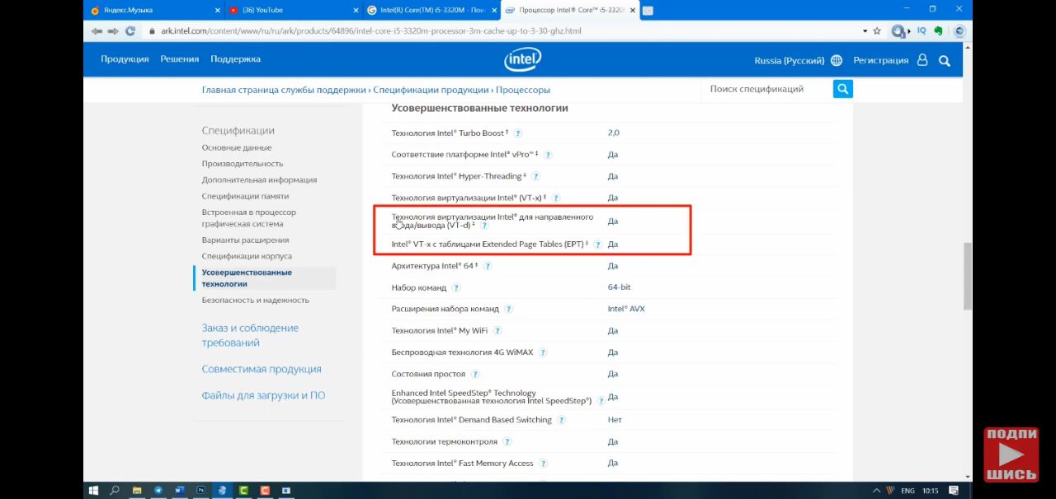This screenshot has height=499, width=1056.
Task: Open the magnifier extension in toolbar
Action: [899, 31]
